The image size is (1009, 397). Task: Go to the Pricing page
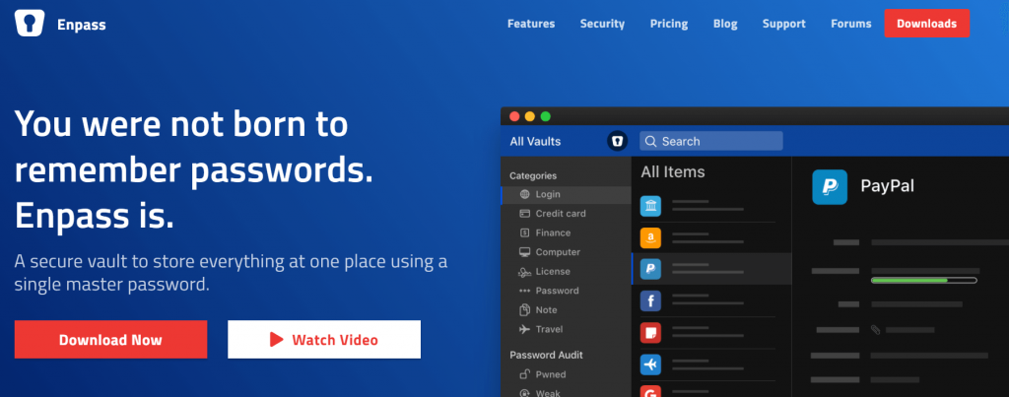669,24
